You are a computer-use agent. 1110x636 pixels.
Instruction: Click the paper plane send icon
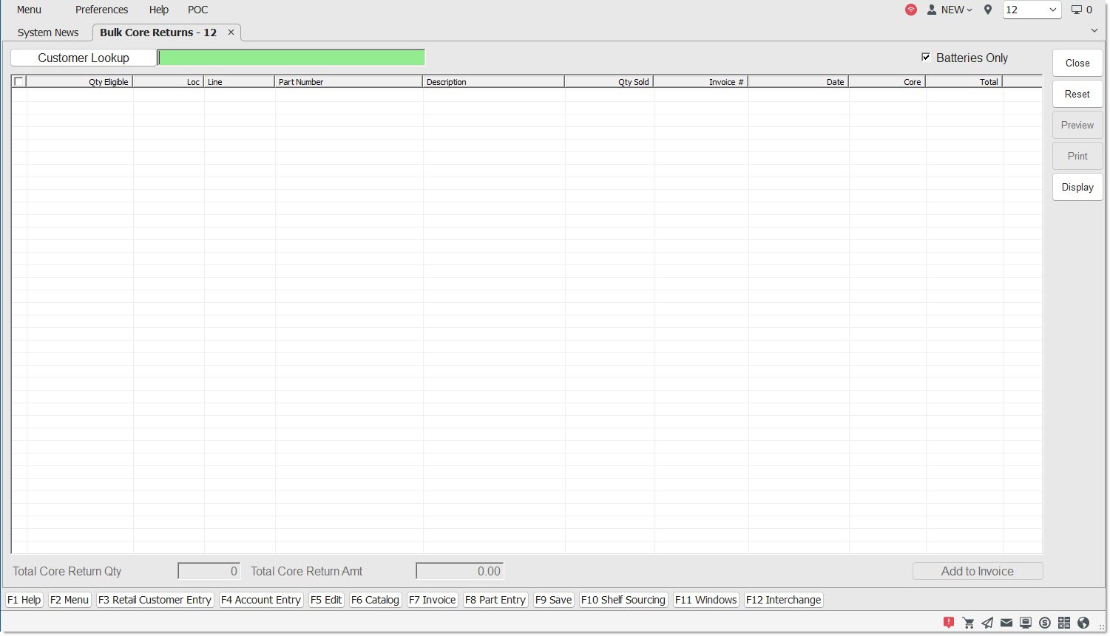pyautogui.click(x=987, y=623)
